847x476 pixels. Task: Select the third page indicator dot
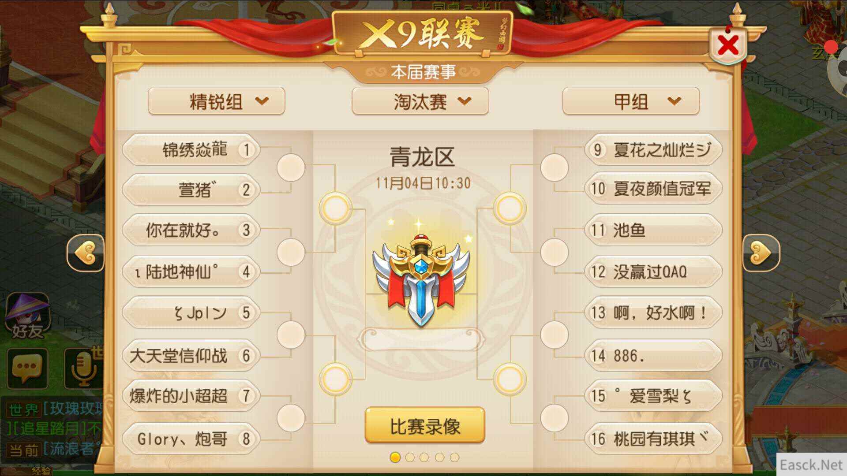click(424, 457)
